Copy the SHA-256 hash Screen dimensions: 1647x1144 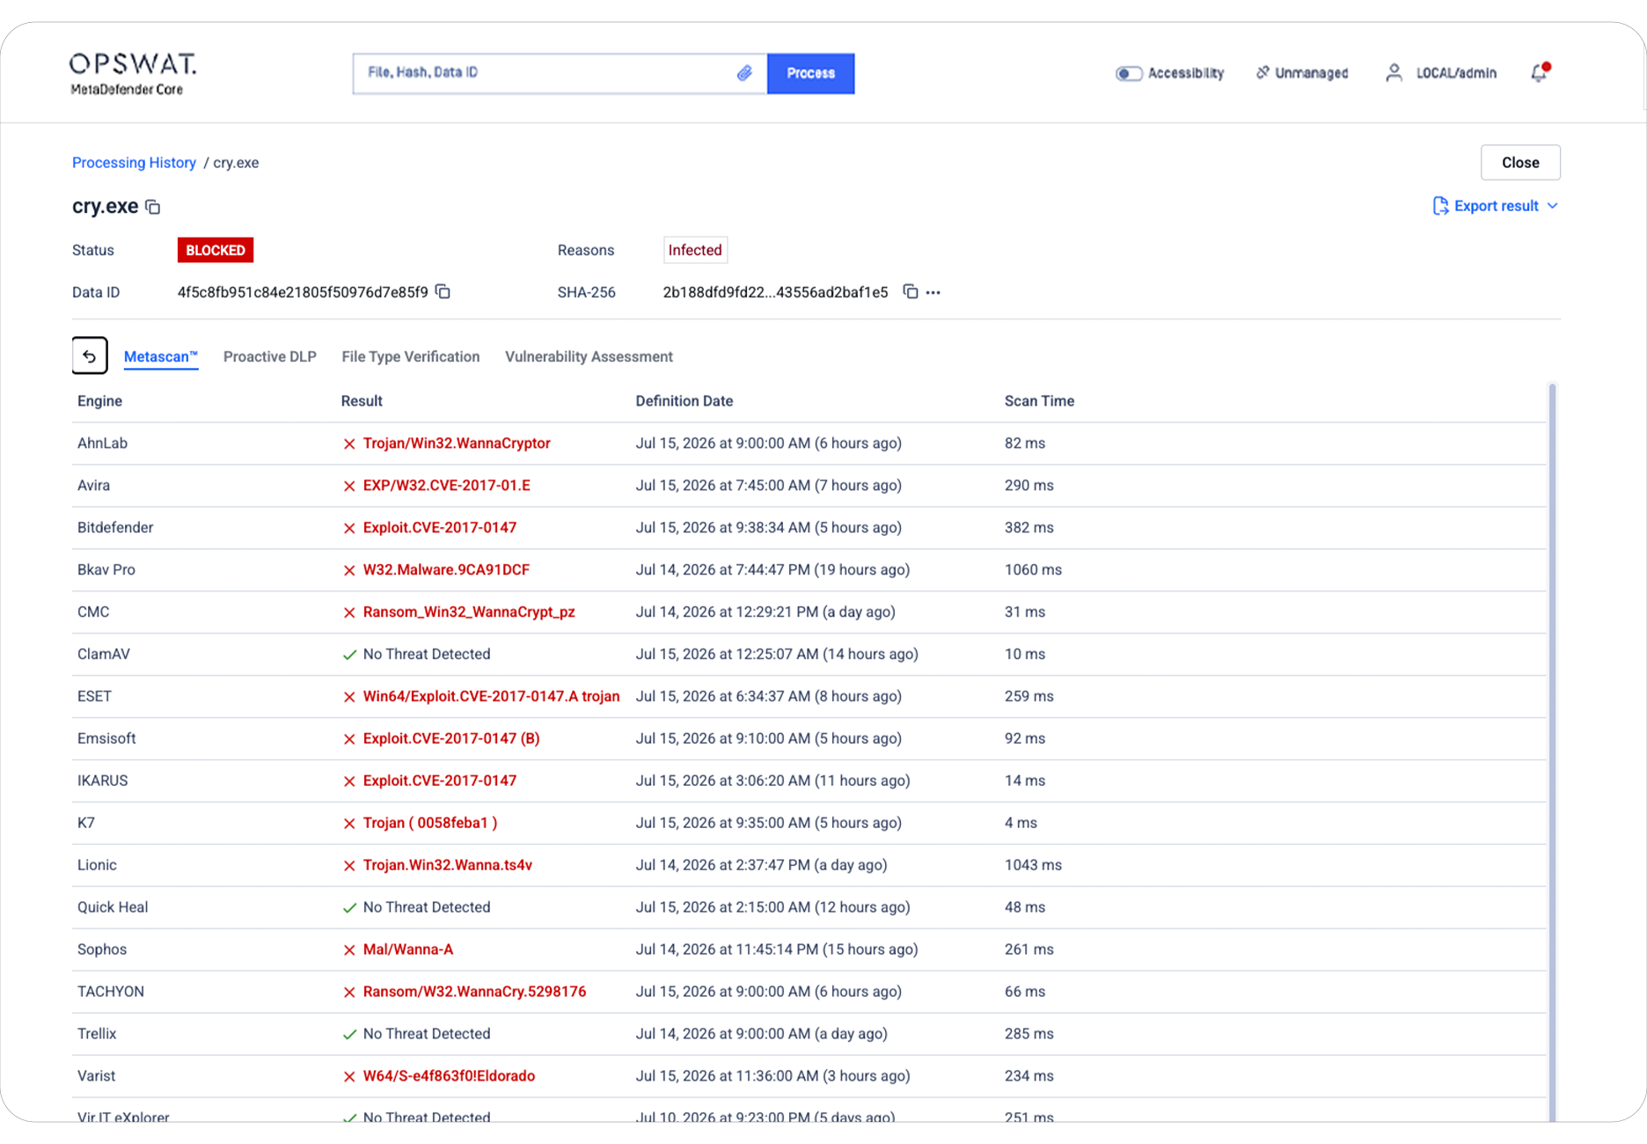point(911,291)
